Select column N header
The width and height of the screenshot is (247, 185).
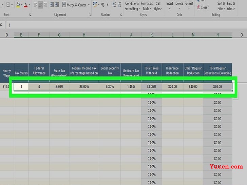click(x=217, y=35)
